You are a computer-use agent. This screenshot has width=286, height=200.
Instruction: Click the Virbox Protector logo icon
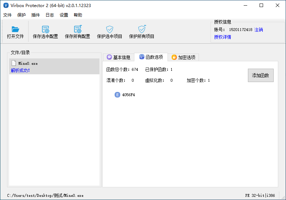(6, 5)
